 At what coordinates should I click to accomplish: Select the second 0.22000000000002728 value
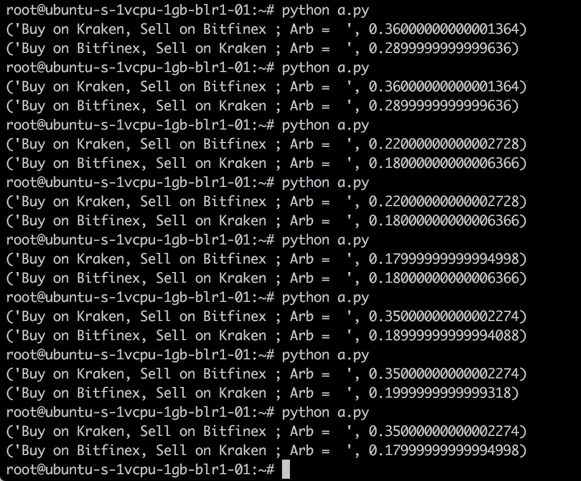[443, 202]
